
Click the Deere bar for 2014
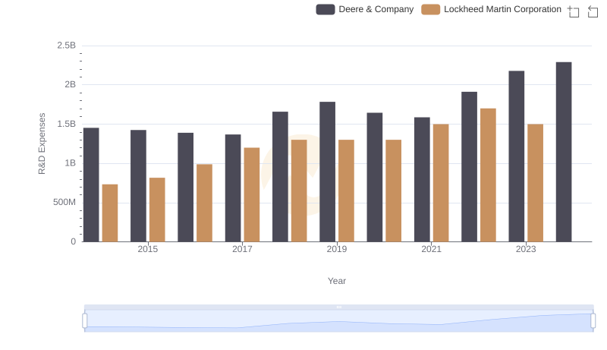(91, 185)
